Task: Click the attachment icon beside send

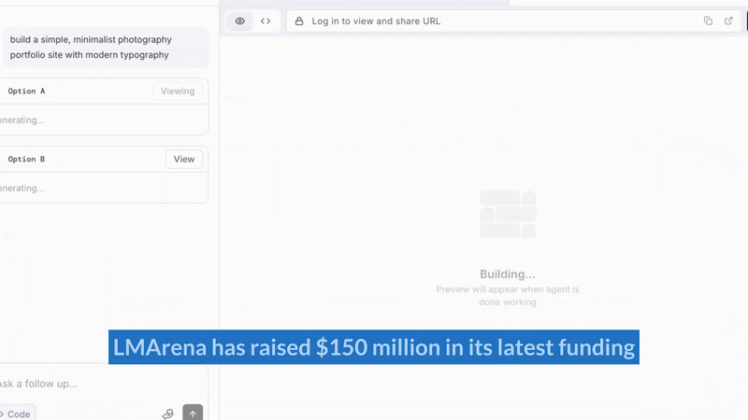Action: [168, 413]
